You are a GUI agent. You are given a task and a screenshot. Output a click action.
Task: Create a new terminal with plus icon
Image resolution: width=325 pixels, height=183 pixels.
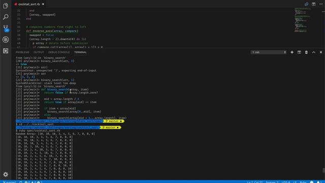click(292, 52)
